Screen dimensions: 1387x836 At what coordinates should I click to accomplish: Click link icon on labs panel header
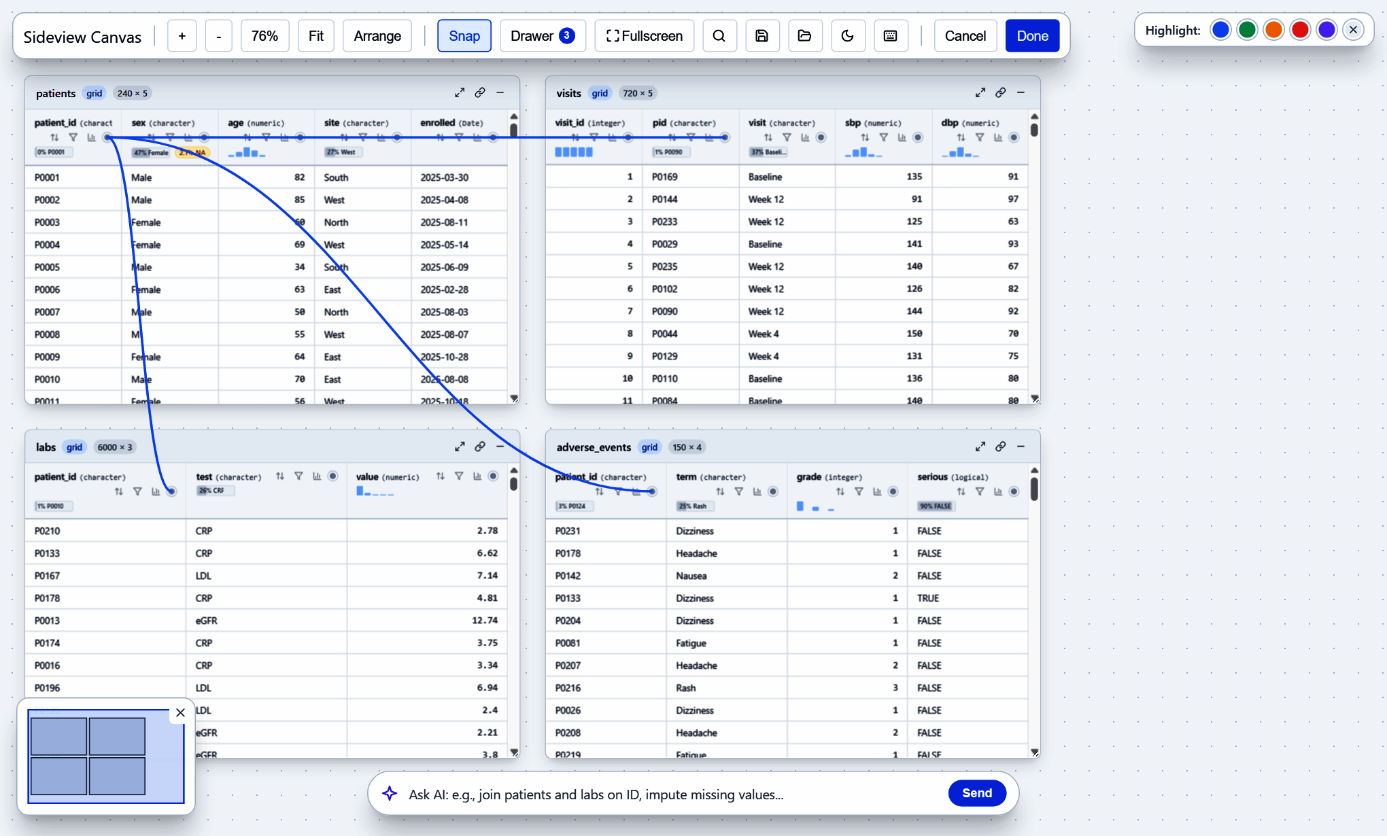pyautogui.click(x=480, y=447)
